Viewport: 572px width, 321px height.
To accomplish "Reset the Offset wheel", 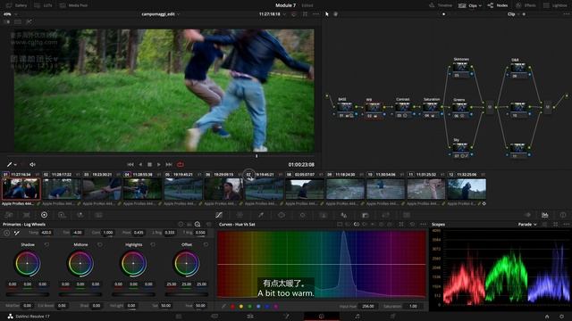I will coord(206,245).
